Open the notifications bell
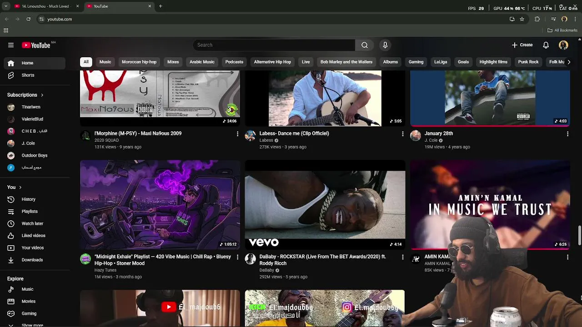 (x=546, y=45)
